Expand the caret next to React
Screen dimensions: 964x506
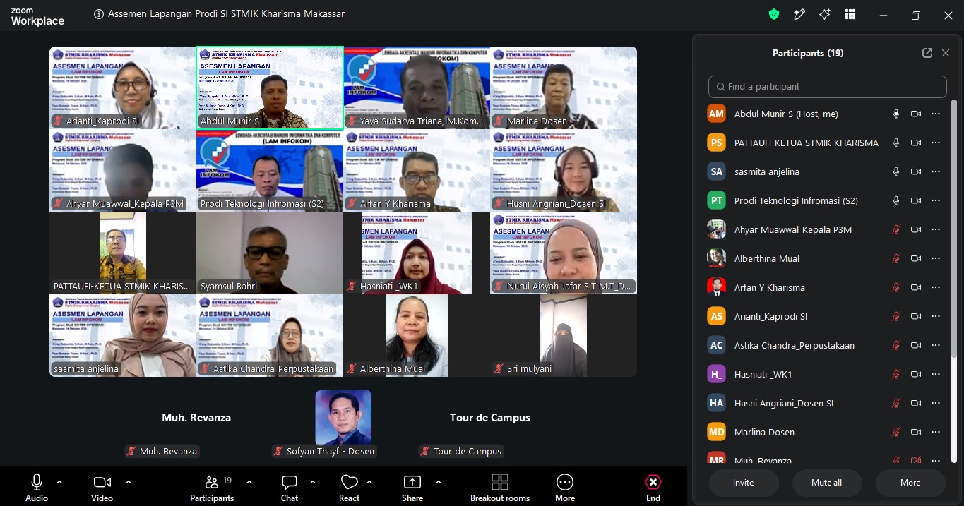tap(369, 482)
